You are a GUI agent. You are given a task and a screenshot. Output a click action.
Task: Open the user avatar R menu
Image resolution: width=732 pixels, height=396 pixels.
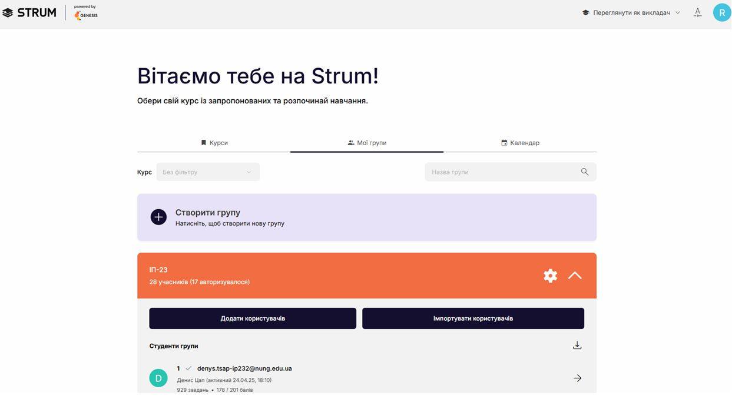coord(721,12)
